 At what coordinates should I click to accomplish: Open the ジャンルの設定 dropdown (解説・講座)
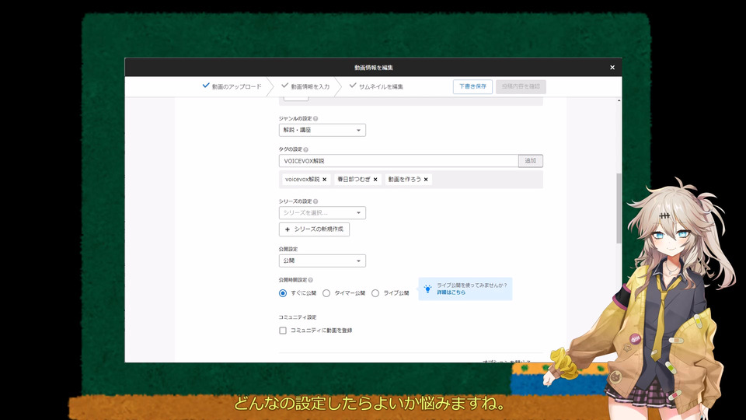coord(322,130)
